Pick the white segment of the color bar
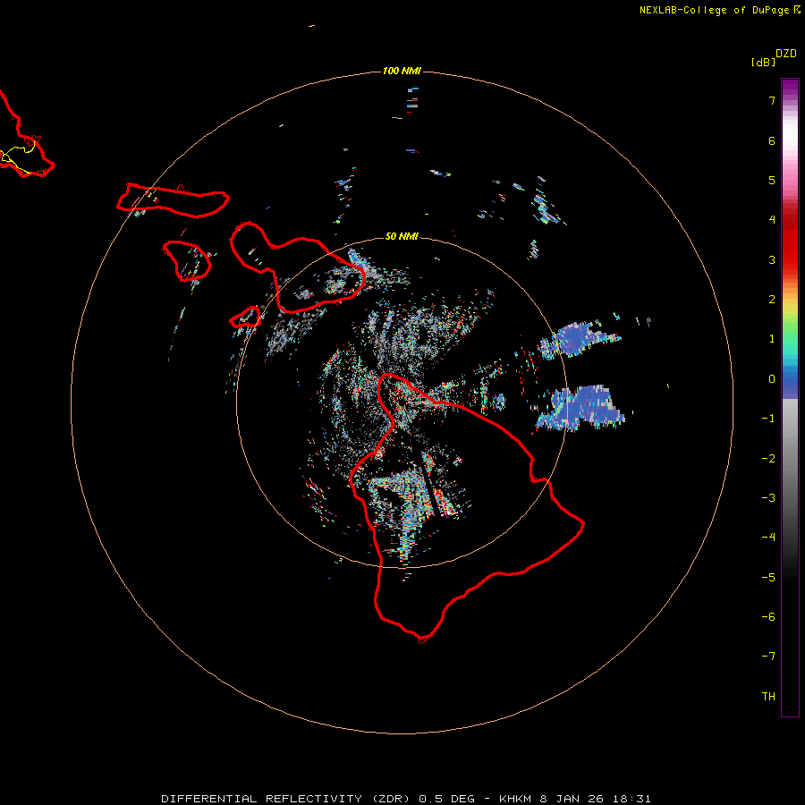 [790, 133]
